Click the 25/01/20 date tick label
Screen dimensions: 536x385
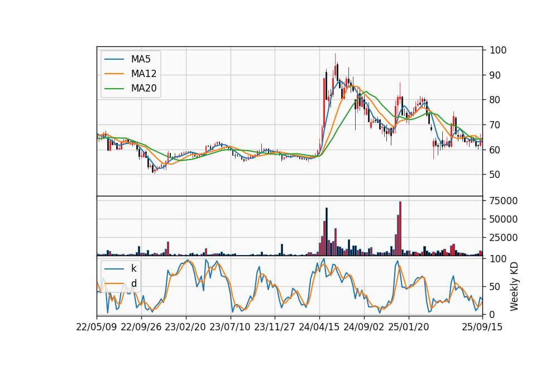[409, 327]
